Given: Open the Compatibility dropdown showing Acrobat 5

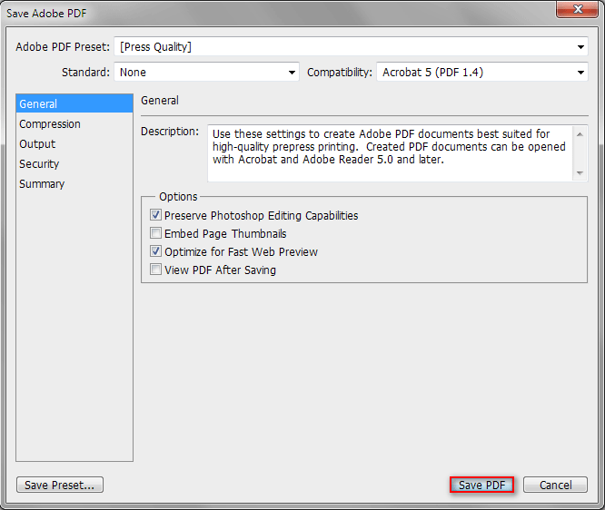Looking at the screenshot, I should coord(482,72).
